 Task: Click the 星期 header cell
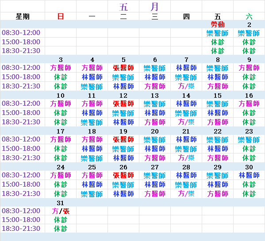[23, 16]
